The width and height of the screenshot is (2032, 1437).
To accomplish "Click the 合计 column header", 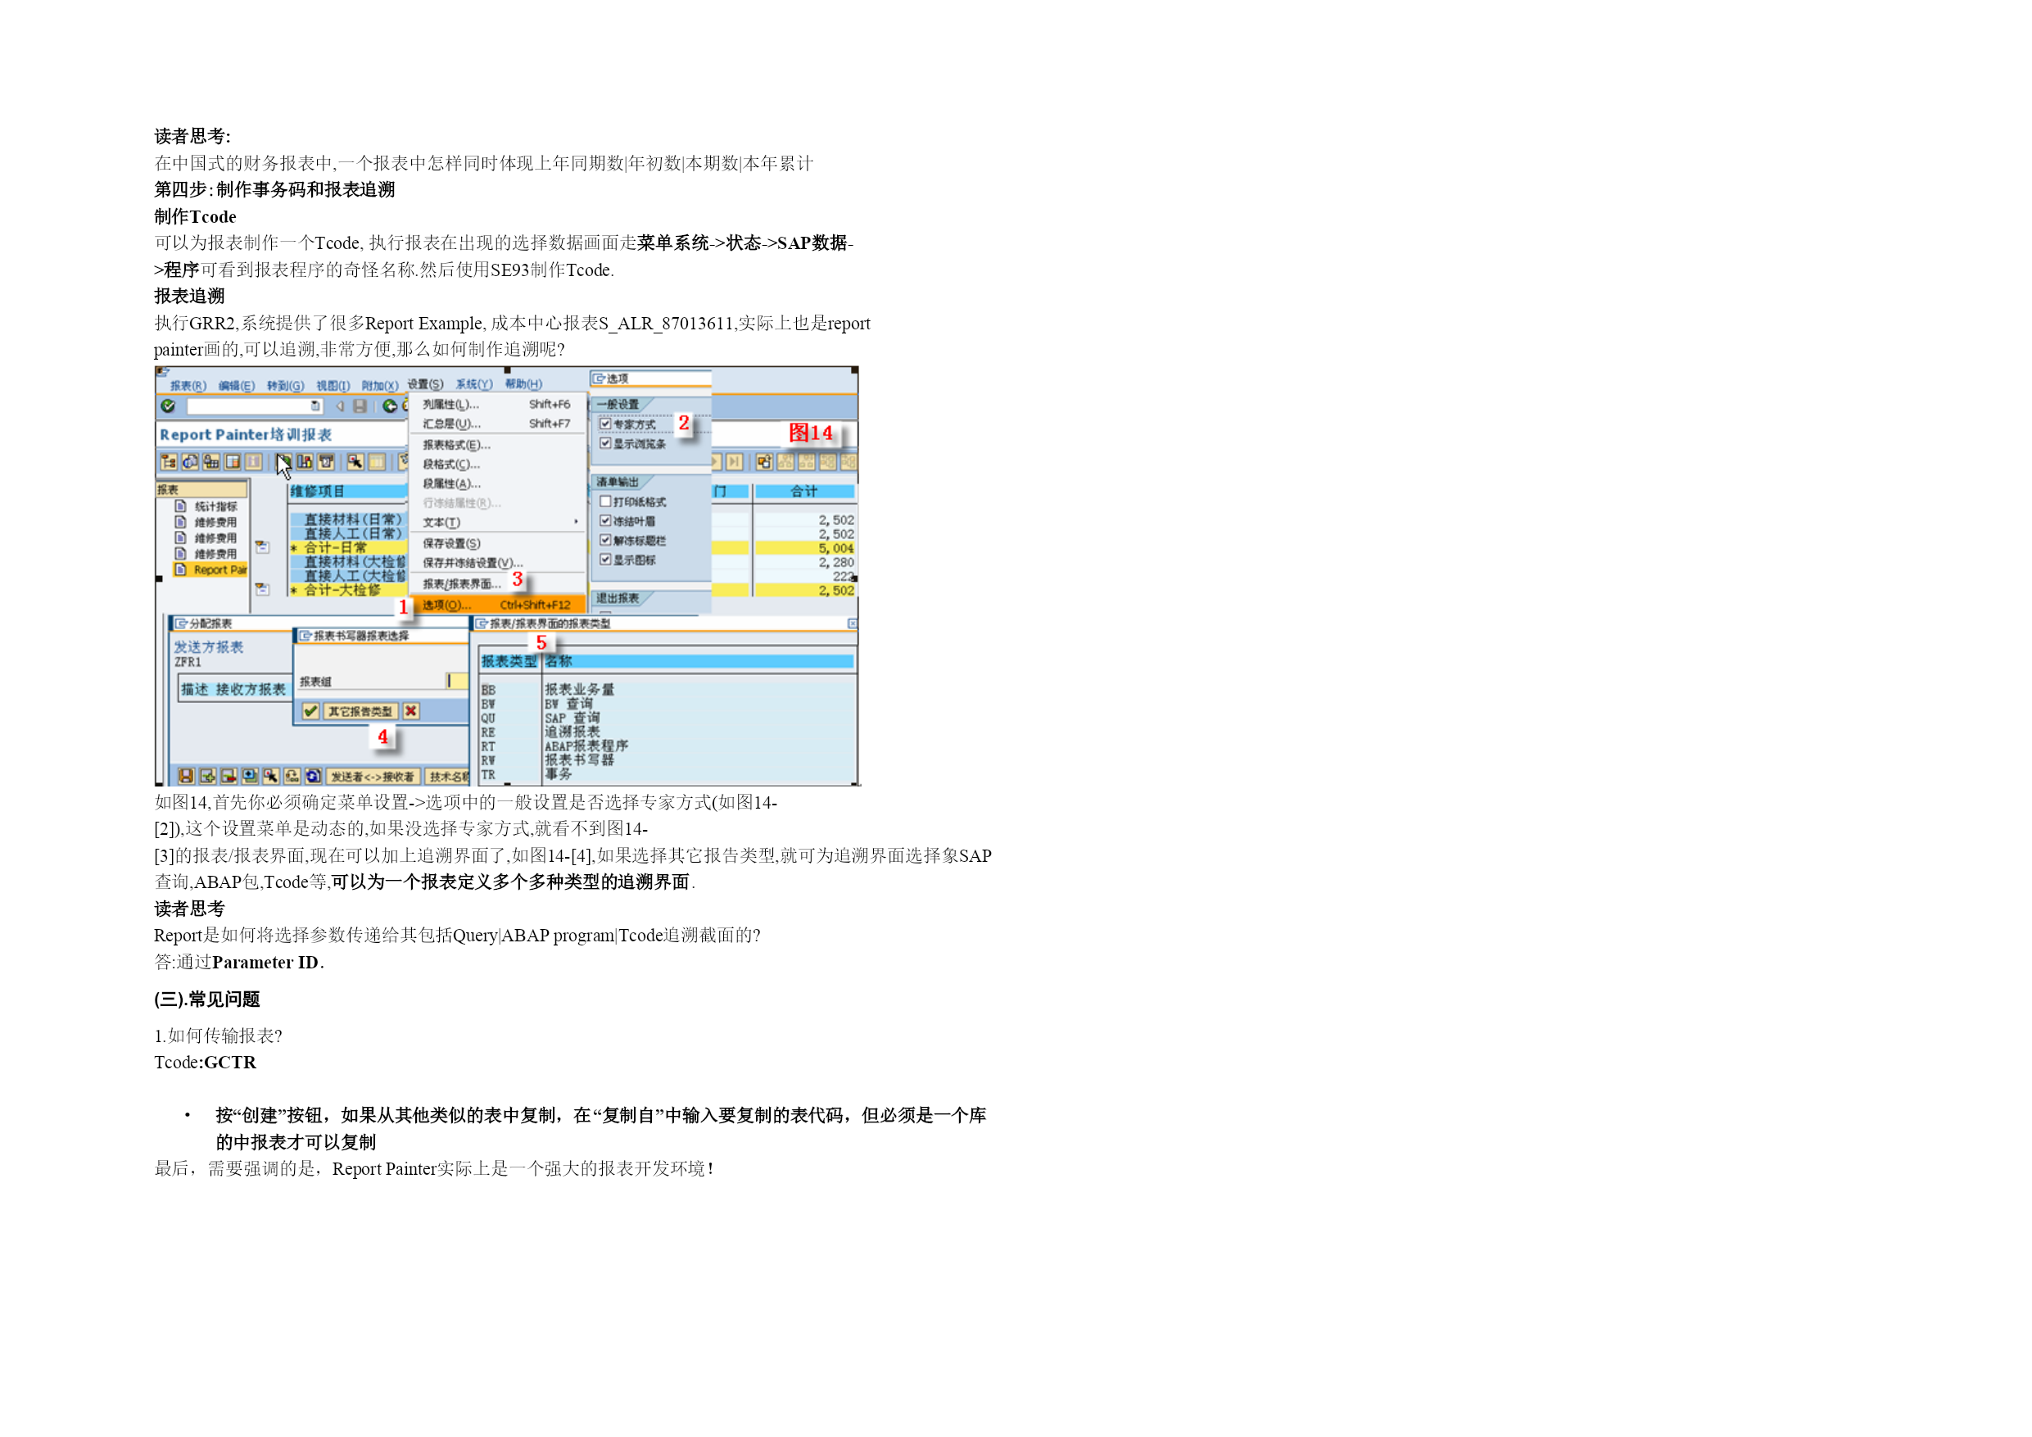I will click(804, 492).
